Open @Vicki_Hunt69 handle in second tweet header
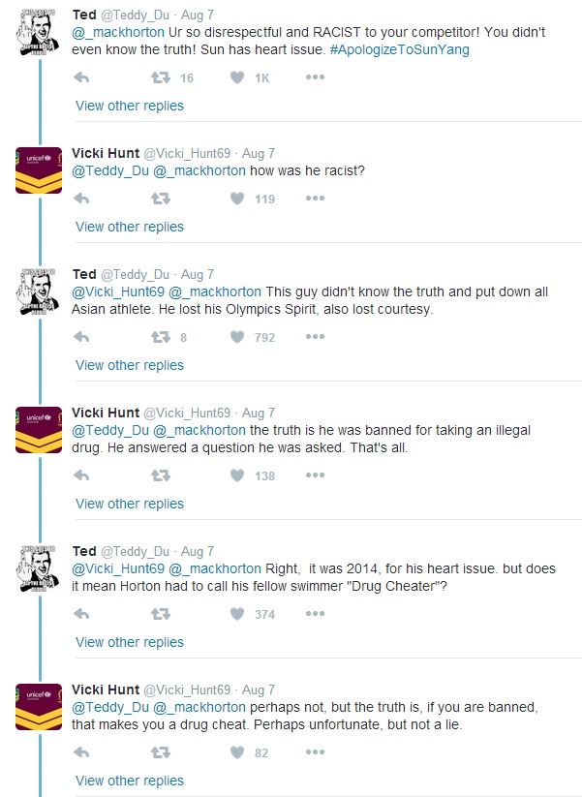The image size is (582, 797). coord(187,154)
